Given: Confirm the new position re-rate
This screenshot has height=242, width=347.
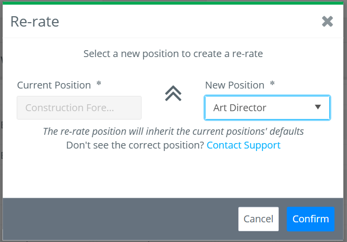Looking at the screenshot, I should pyautogui.click(x=311, y=219).
